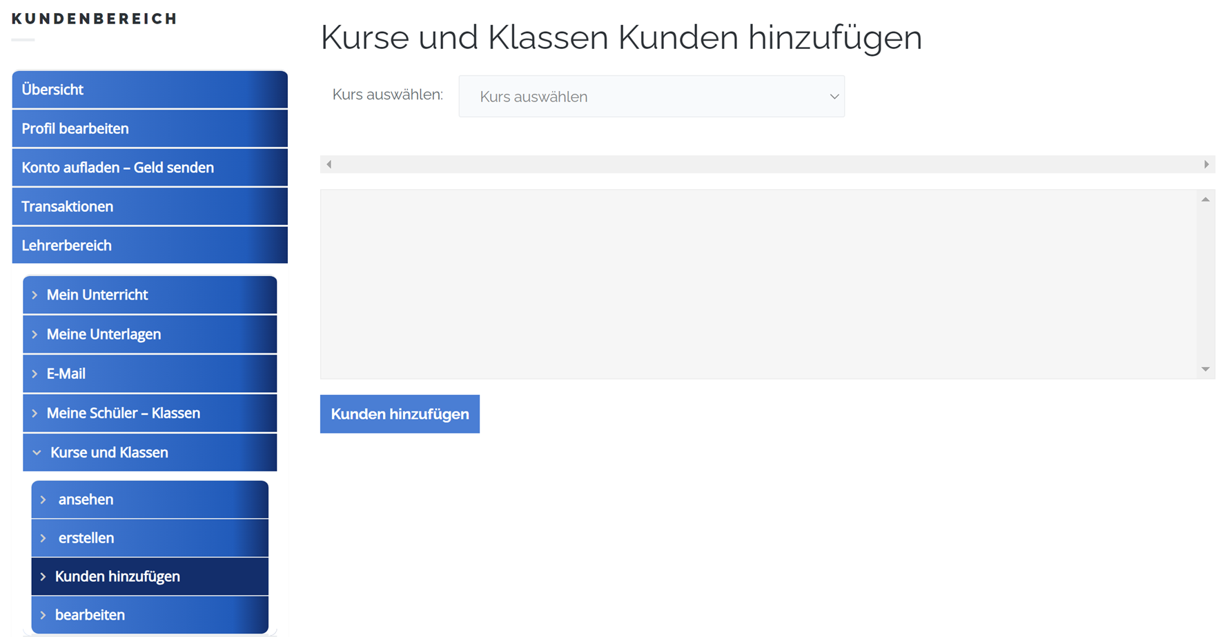Screen dimensions: 1223x637
Task: Click the chevron next to E-Mail
Action: (35, 374)
